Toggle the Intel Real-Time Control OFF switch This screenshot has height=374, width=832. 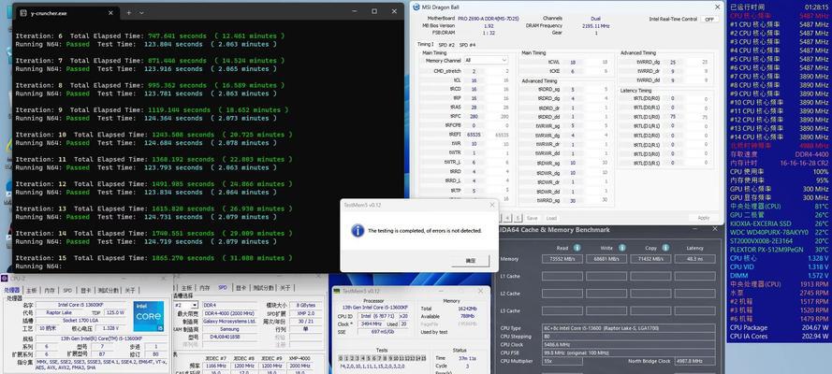pos(708,19)
